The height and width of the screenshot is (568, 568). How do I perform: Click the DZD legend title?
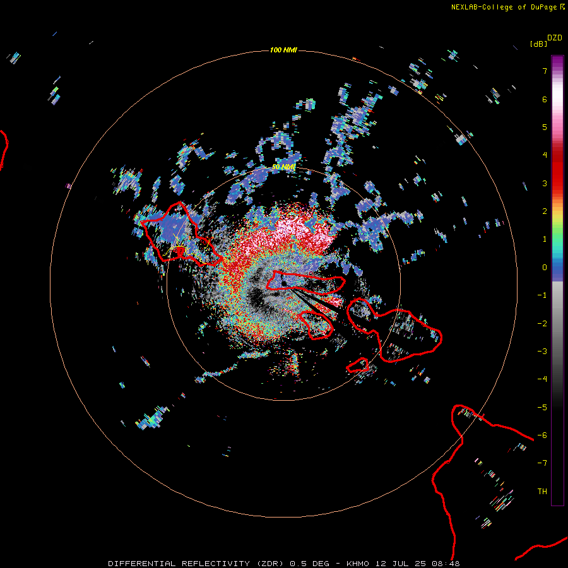555,38
